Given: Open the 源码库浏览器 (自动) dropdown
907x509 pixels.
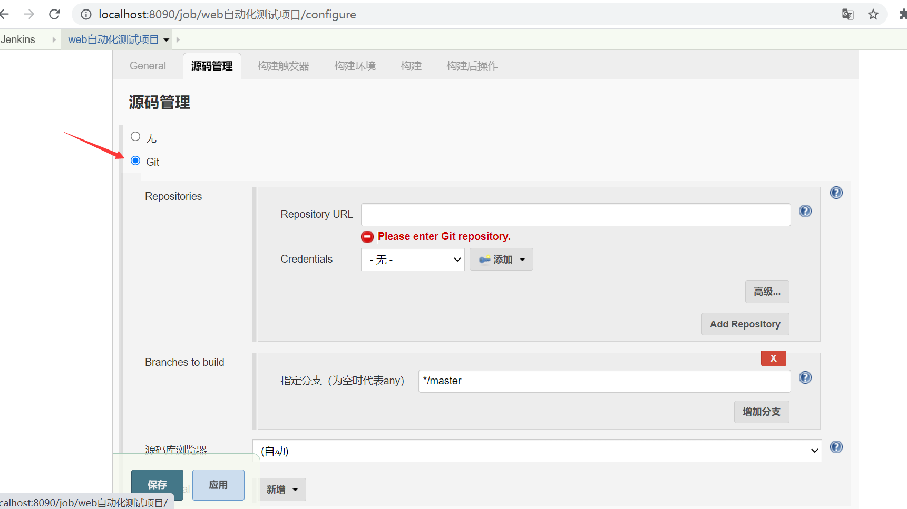Looking at the screenshot, I should pos(537,451).
